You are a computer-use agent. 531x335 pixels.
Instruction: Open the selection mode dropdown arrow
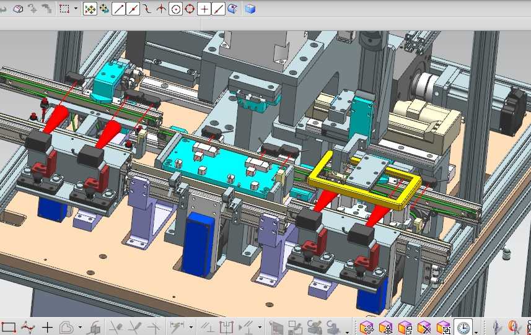pyautogui.click(x=76, y=9)
